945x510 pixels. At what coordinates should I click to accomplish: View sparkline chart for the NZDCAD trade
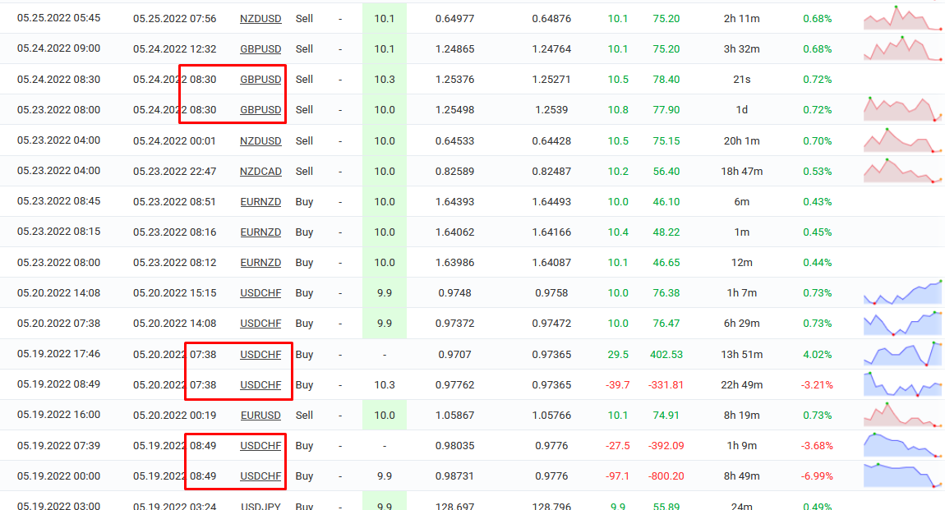click(902, 170)
